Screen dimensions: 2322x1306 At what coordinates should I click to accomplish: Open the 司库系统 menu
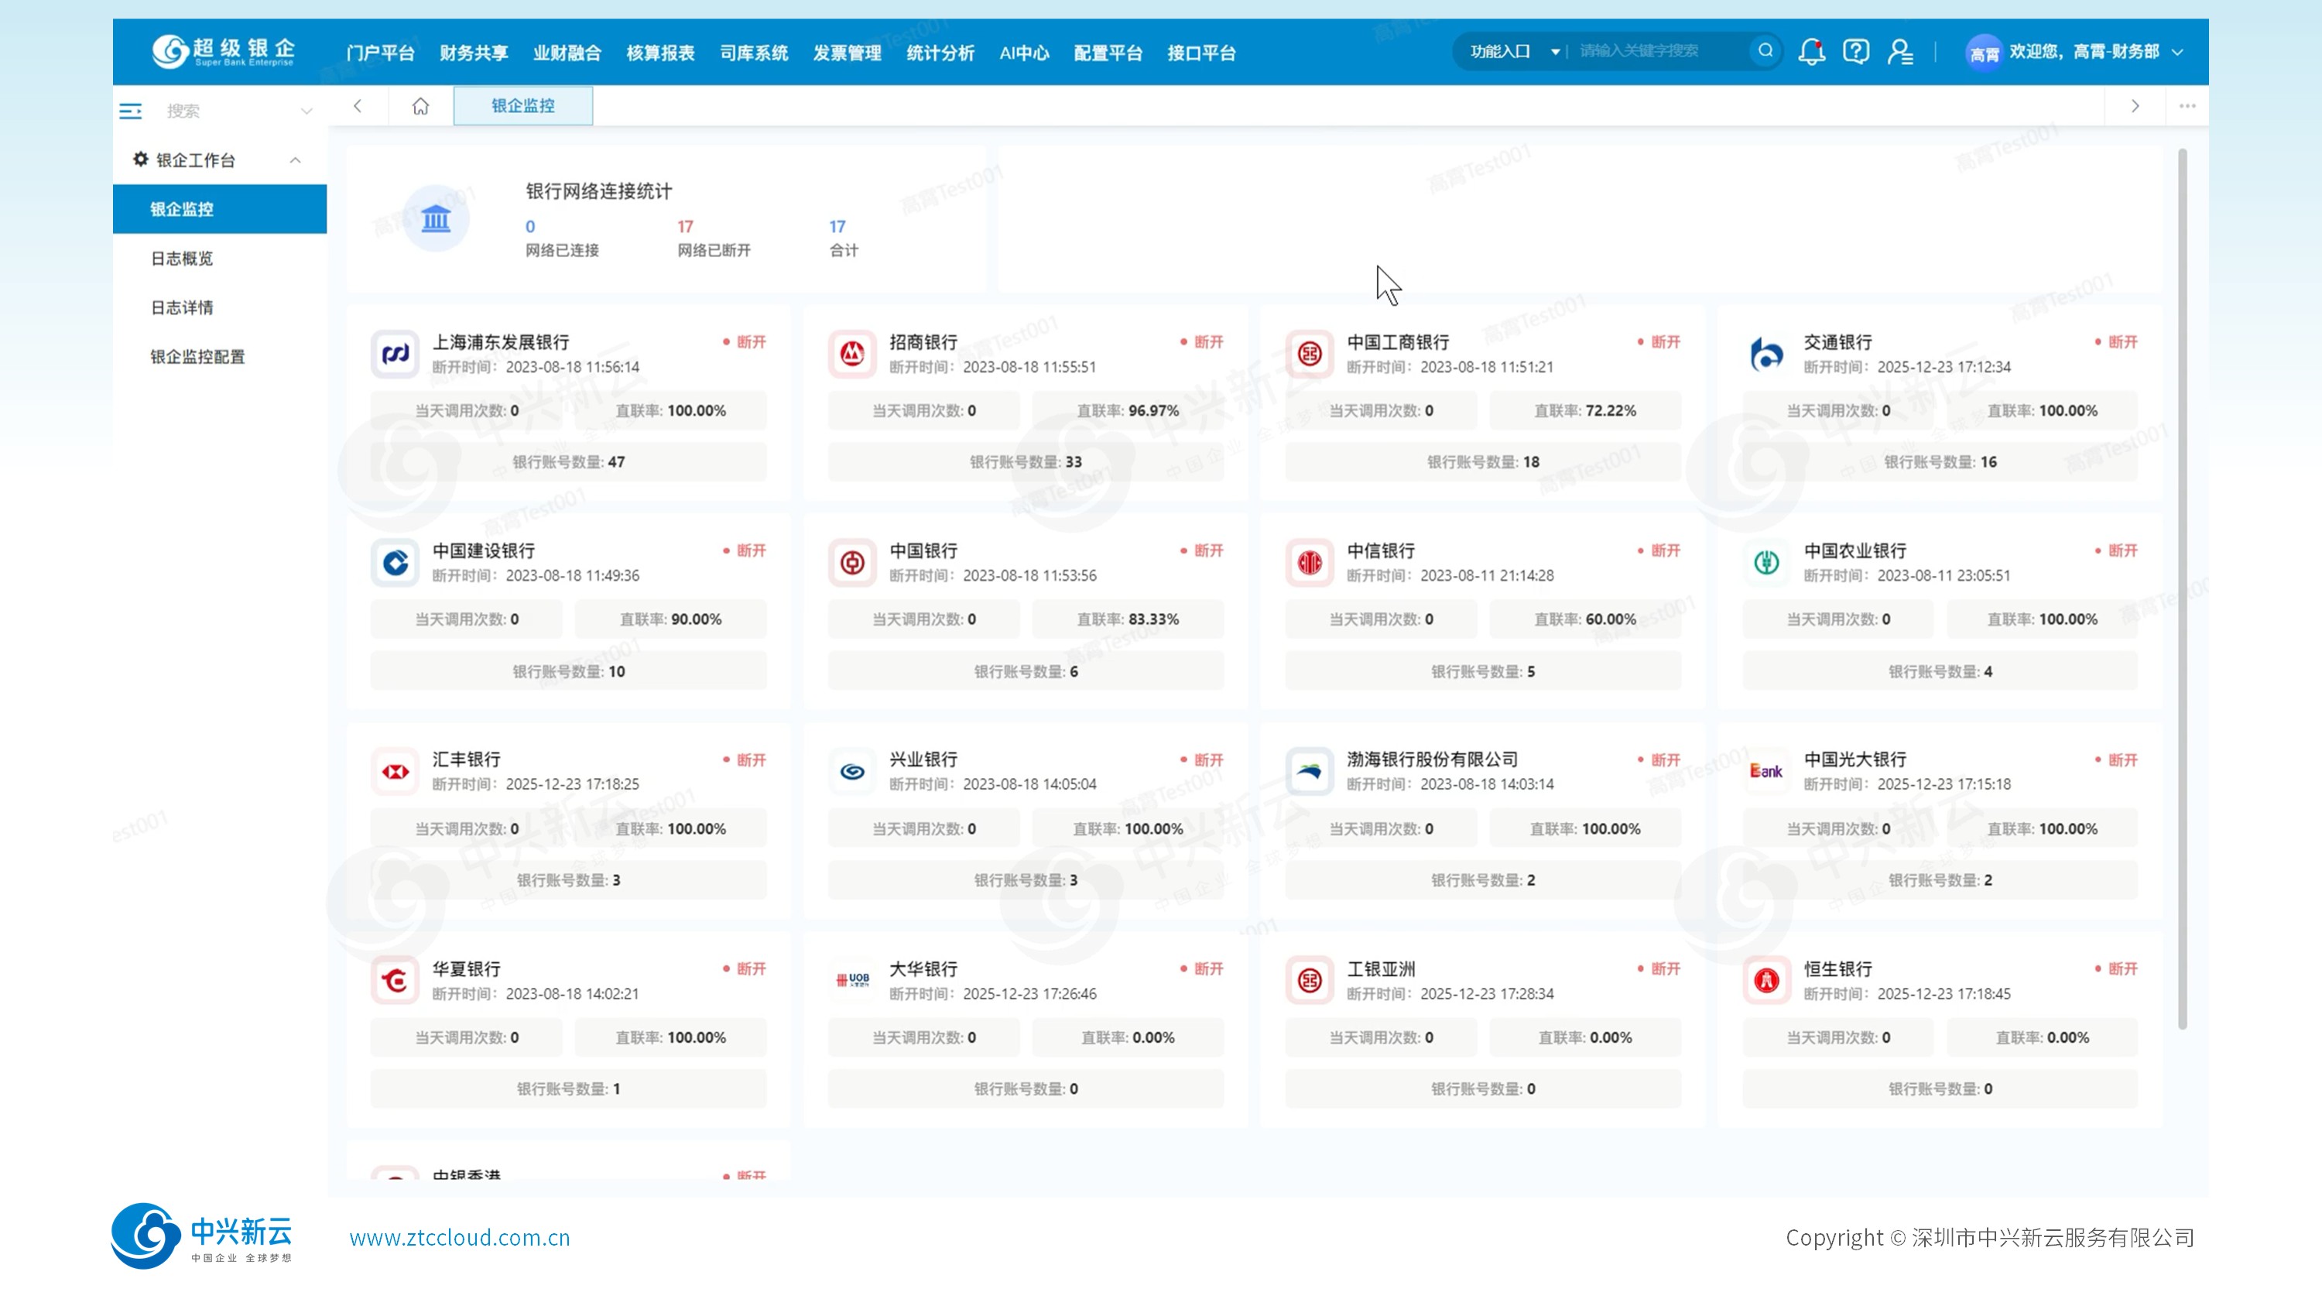click(x=755, y=53)
